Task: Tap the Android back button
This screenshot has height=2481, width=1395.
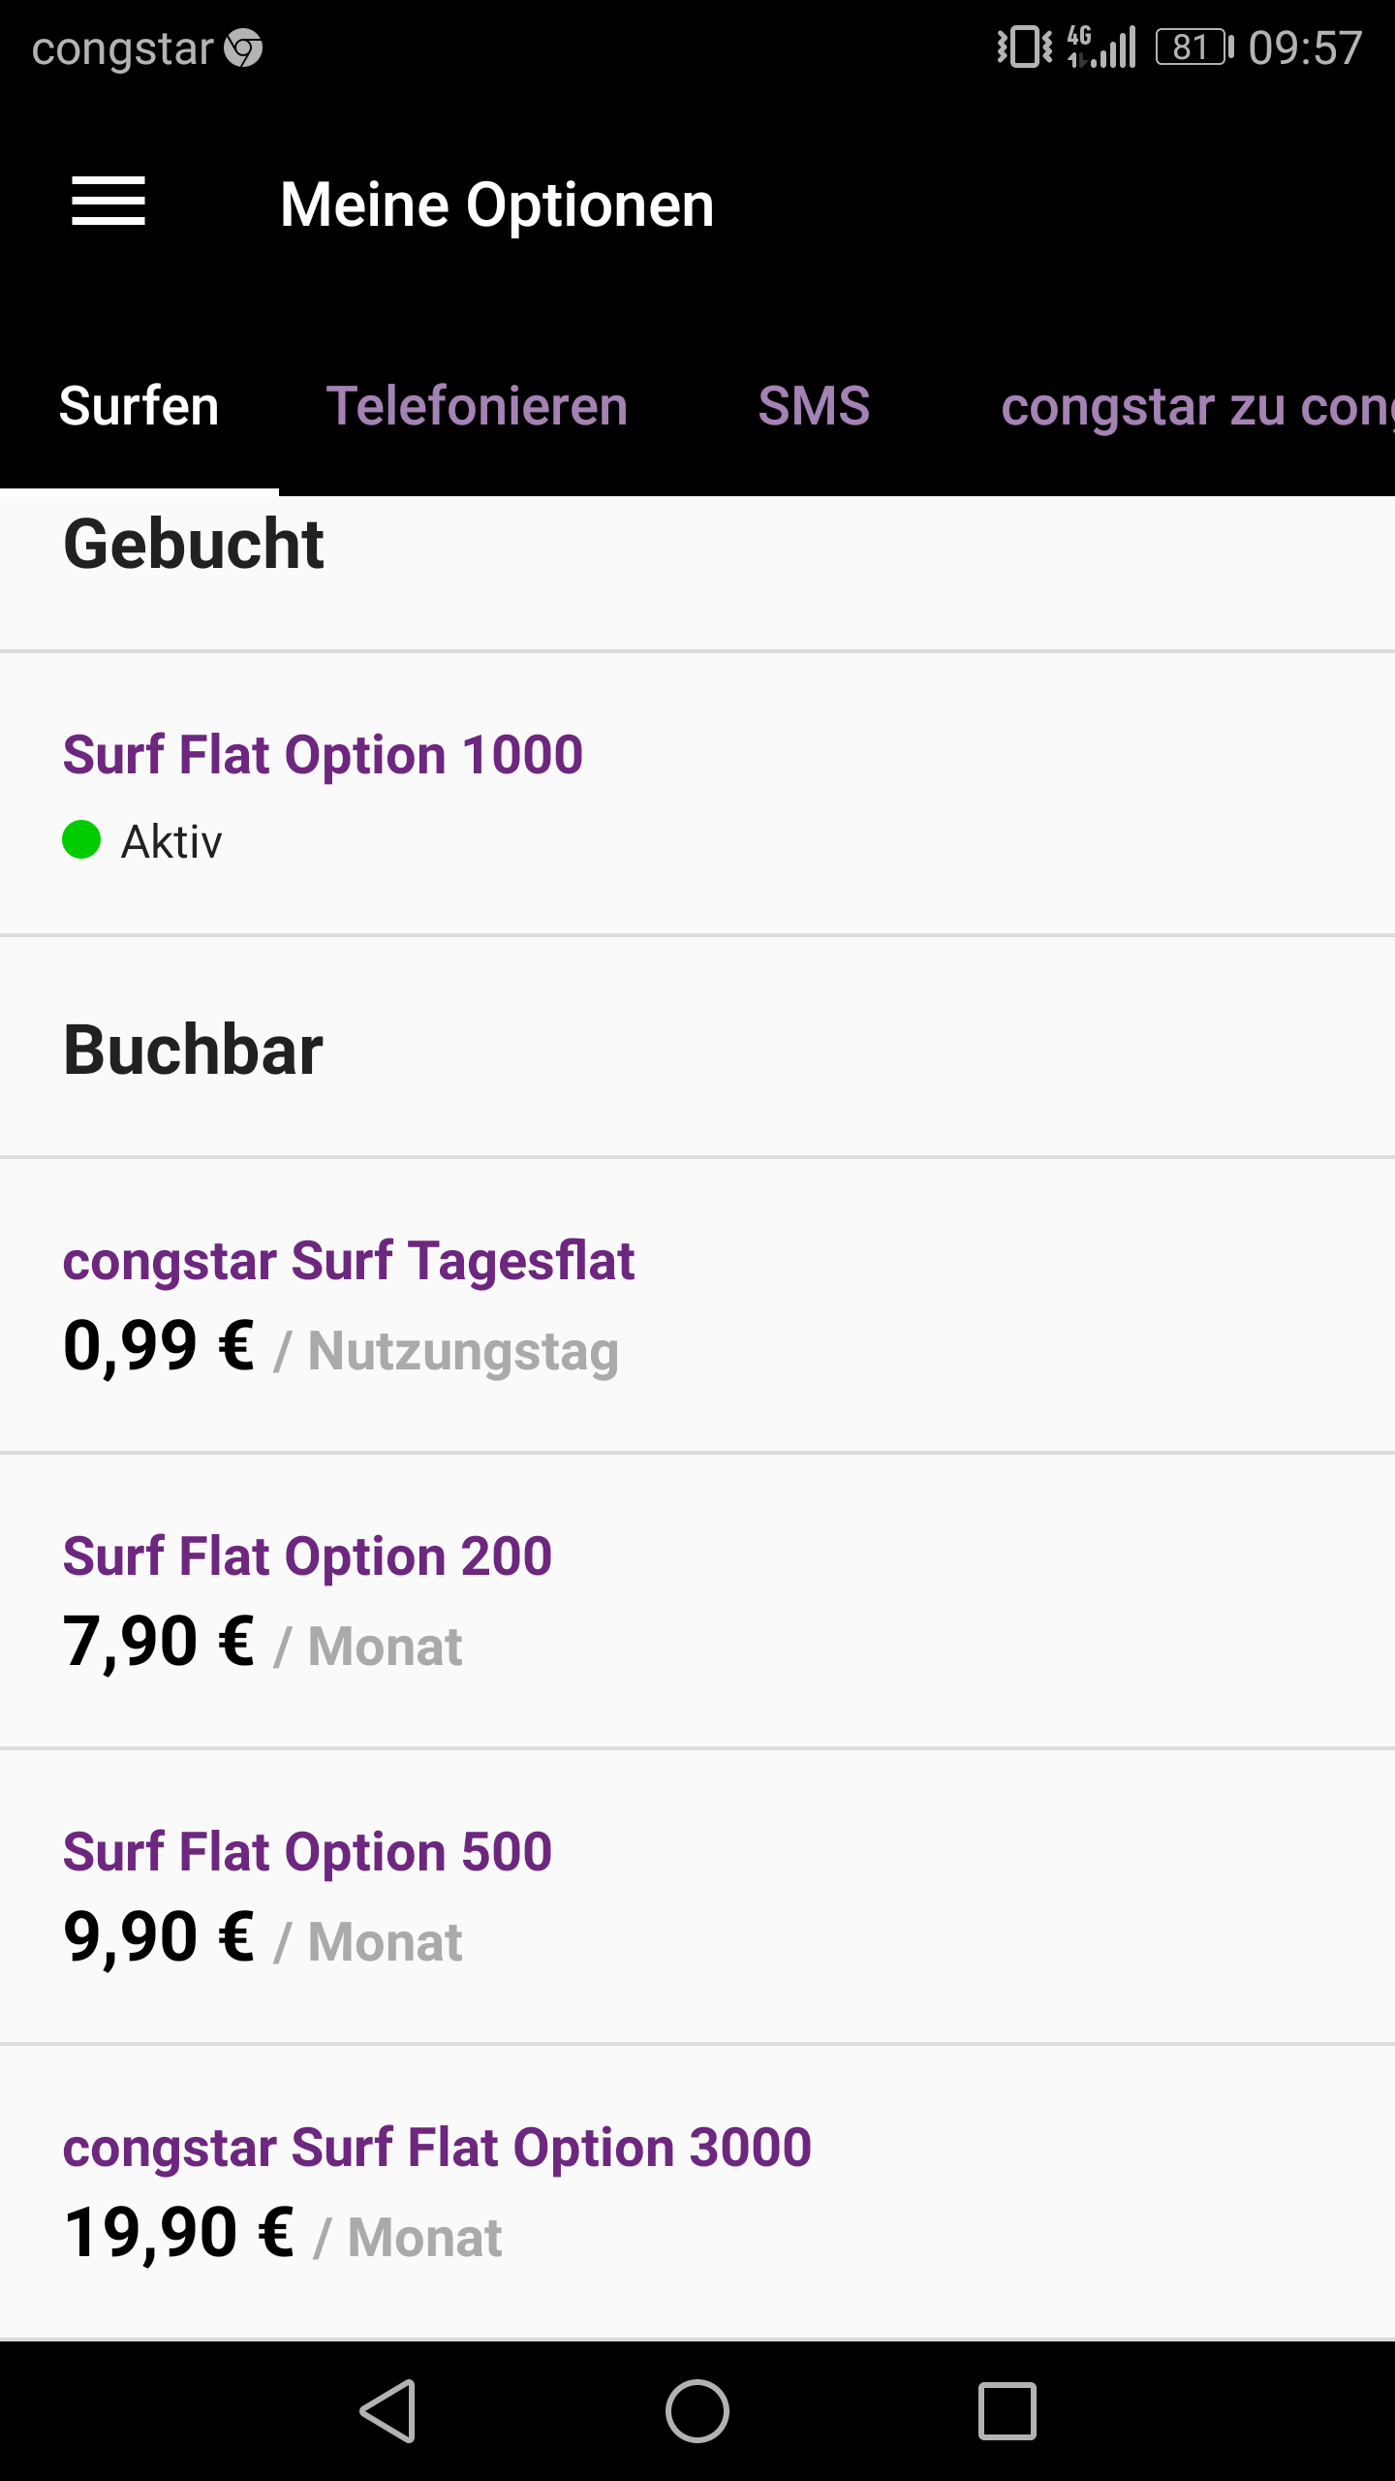Action: [388, 2410]
